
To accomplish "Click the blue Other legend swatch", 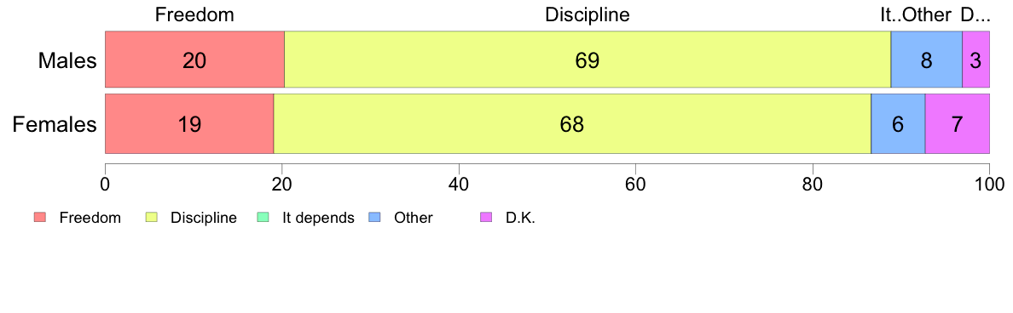I will click(373, 218).
